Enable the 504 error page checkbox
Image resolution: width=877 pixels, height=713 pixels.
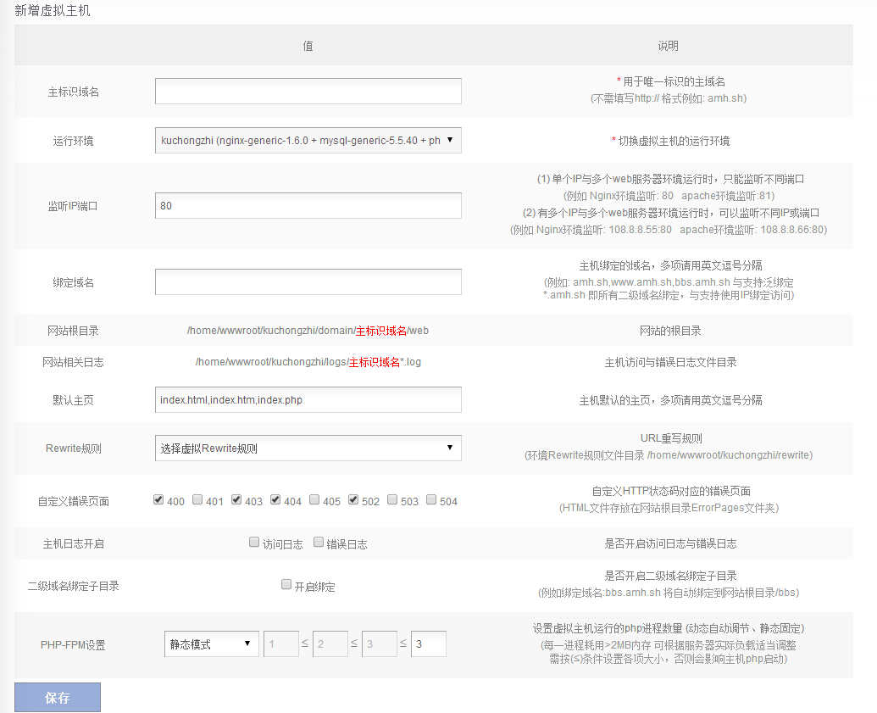click(431, 500)
